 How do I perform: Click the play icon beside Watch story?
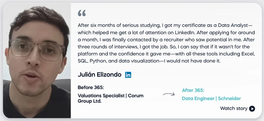[x=252, y=109]
